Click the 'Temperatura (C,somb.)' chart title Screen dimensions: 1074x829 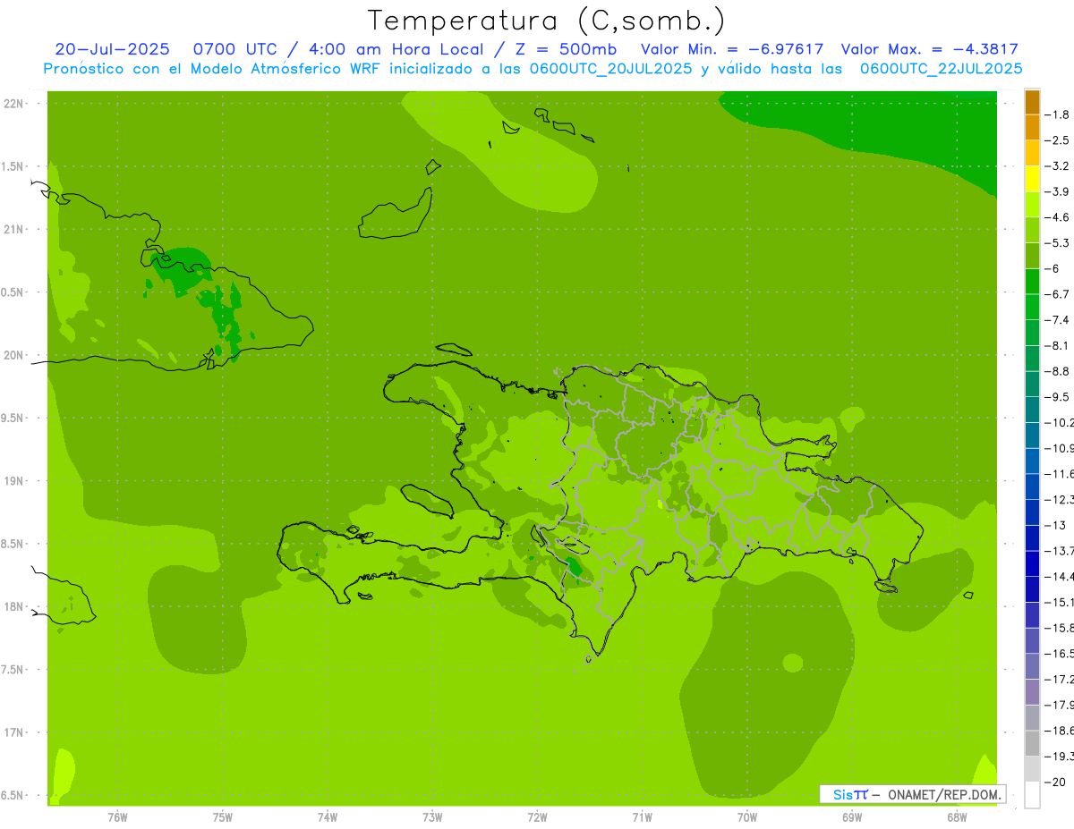(547, 21)
